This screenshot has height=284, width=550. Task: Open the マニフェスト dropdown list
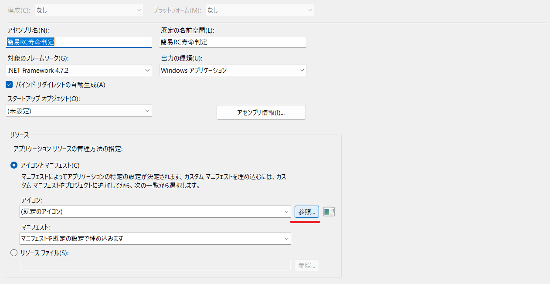click(155, 239)
